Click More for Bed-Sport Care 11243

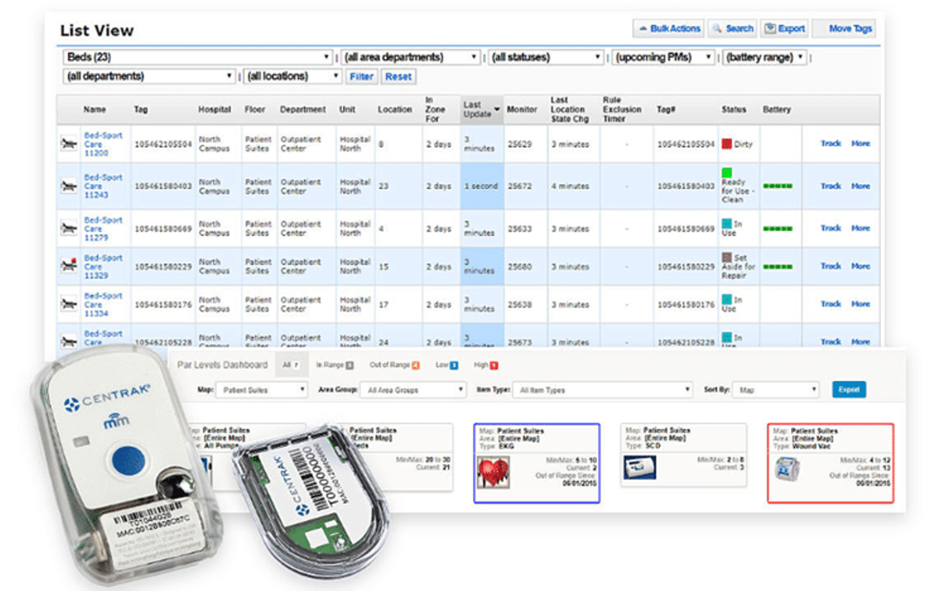point(860,186)
